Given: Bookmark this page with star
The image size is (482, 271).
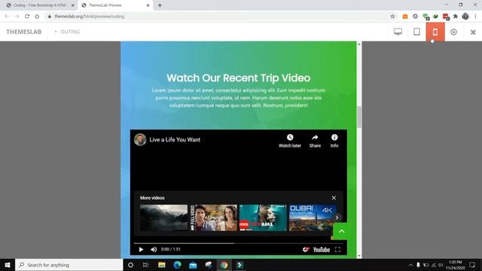Looking at the screenshot, I should click(x=392, y=17).
